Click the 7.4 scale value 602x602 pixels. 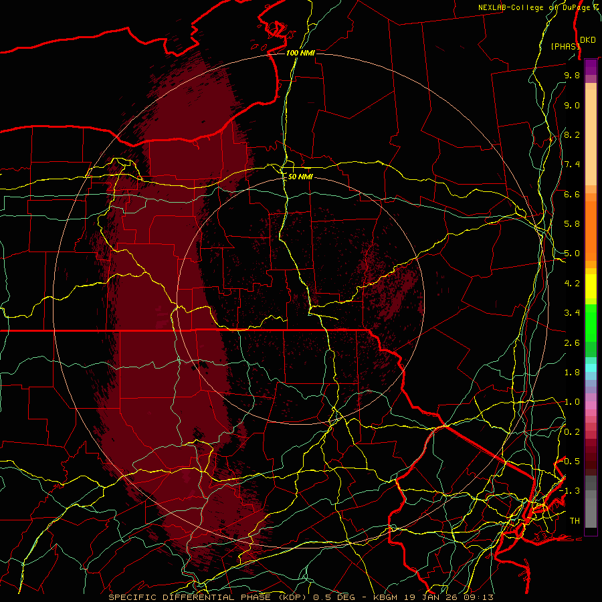coord(572,165)
